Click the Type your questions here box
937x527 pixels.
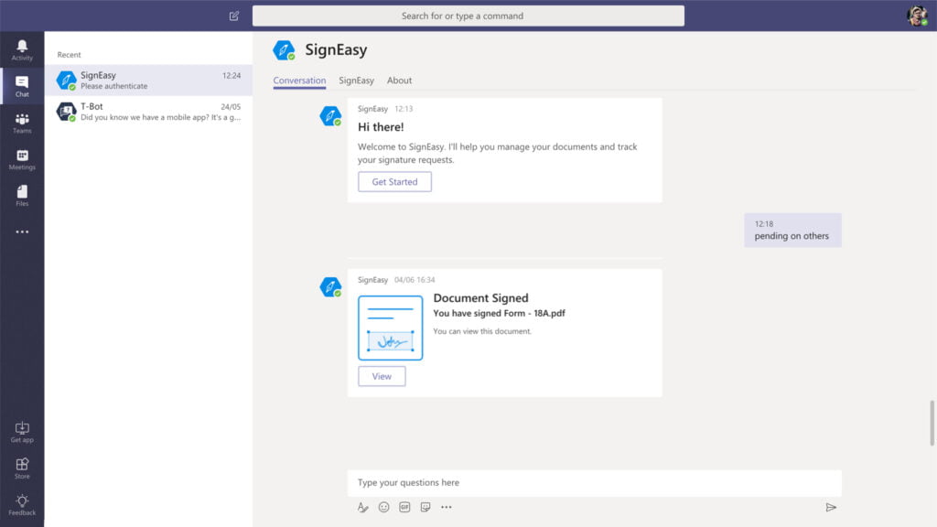[594, 483]
